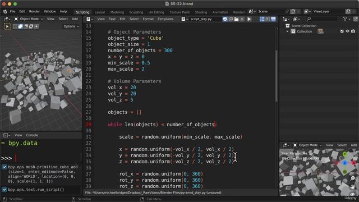Hide Collection with eye icon
359x202 pixels.
point(348,31)
